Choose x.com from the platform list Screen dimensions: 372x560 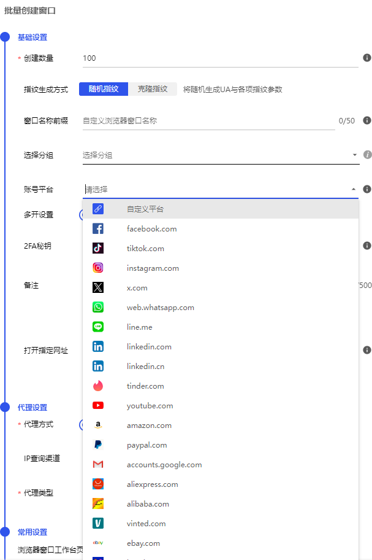pos(221,287)
